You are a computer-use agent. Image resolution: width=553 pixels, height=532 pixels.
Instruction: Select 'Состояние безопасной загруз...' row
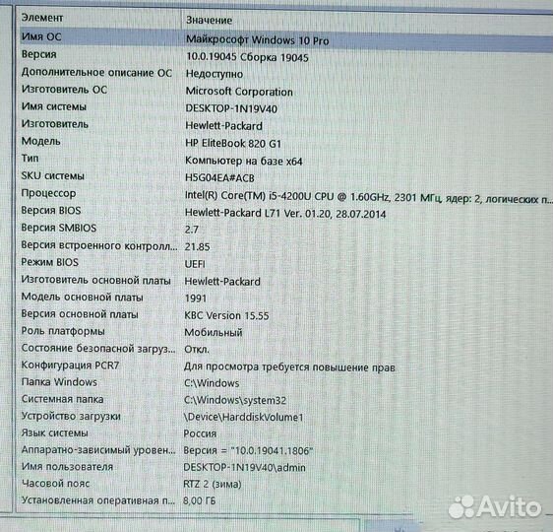(98, 348)
